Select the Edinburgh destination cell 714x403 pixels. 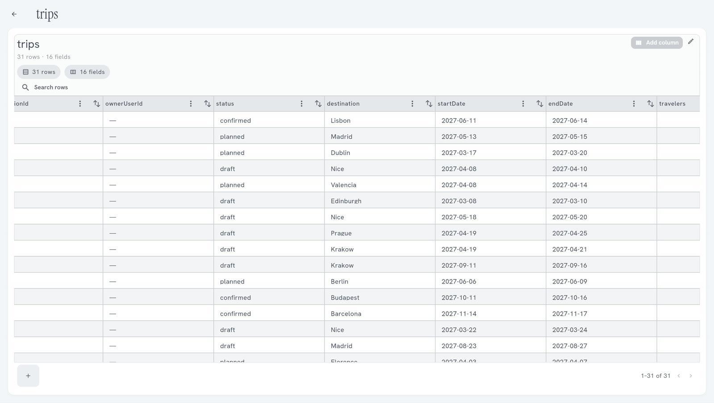click(380, 200)
